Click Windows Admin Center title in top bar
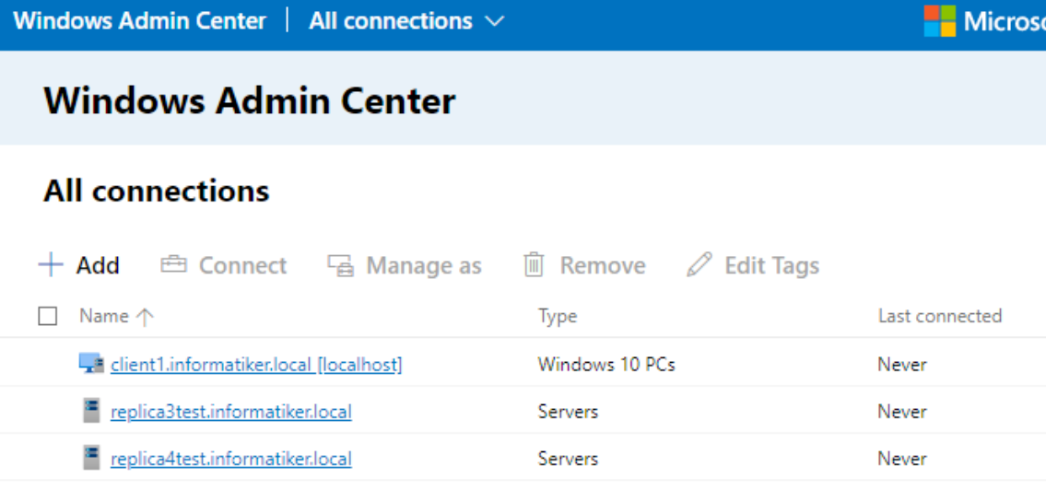Viewport: 1046px width, 501px height. [139, 21]
